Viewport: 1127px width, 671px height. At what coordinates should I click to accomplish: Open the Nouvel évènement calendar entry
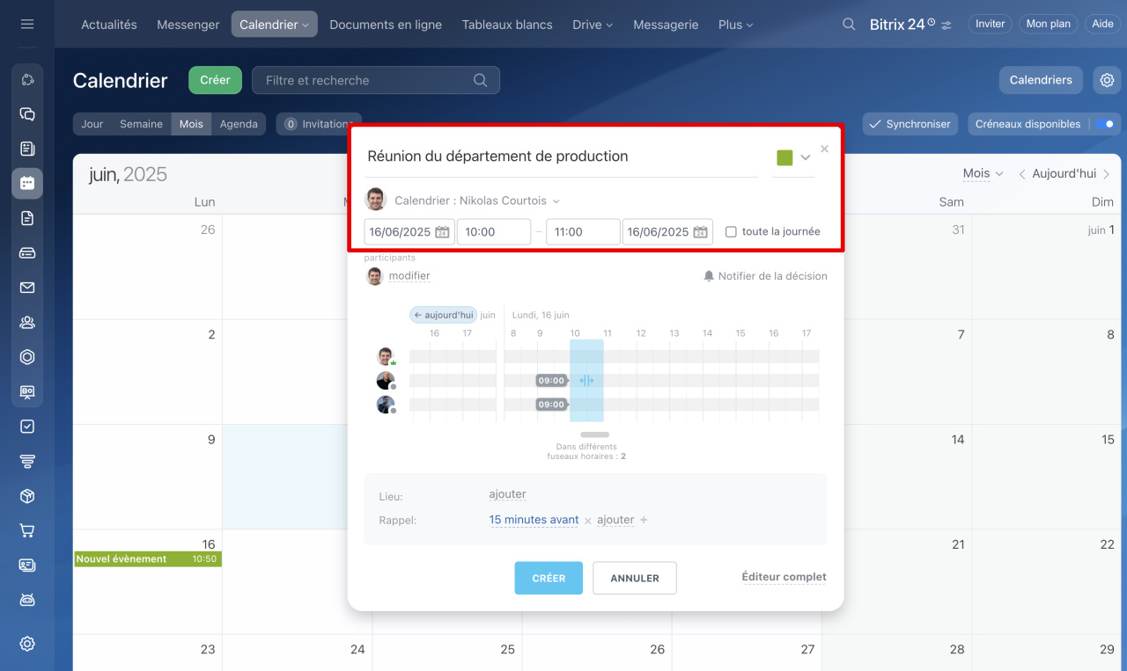point(148,559)
